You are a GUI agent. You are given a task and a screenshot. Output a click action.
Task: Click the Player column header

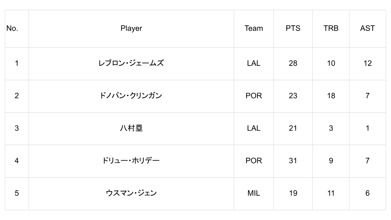(131, 29)
